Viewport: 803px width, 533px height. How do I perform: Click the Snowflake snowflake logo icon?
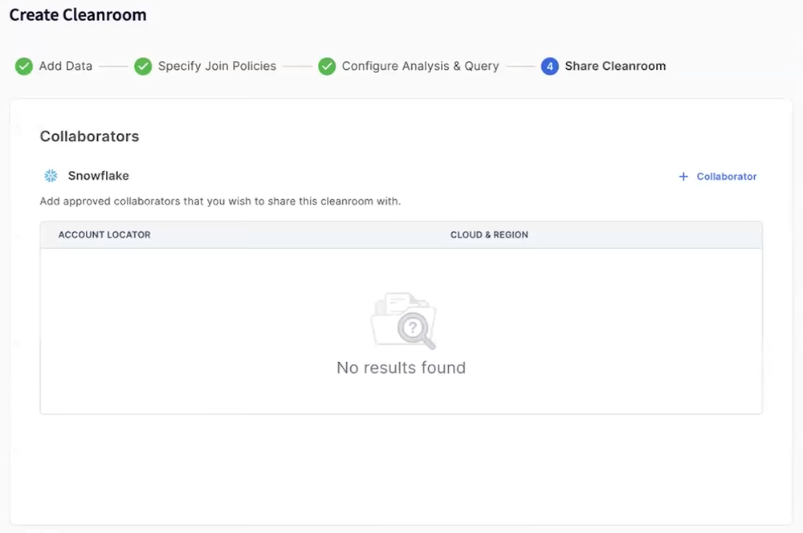(x=51, y=176)
